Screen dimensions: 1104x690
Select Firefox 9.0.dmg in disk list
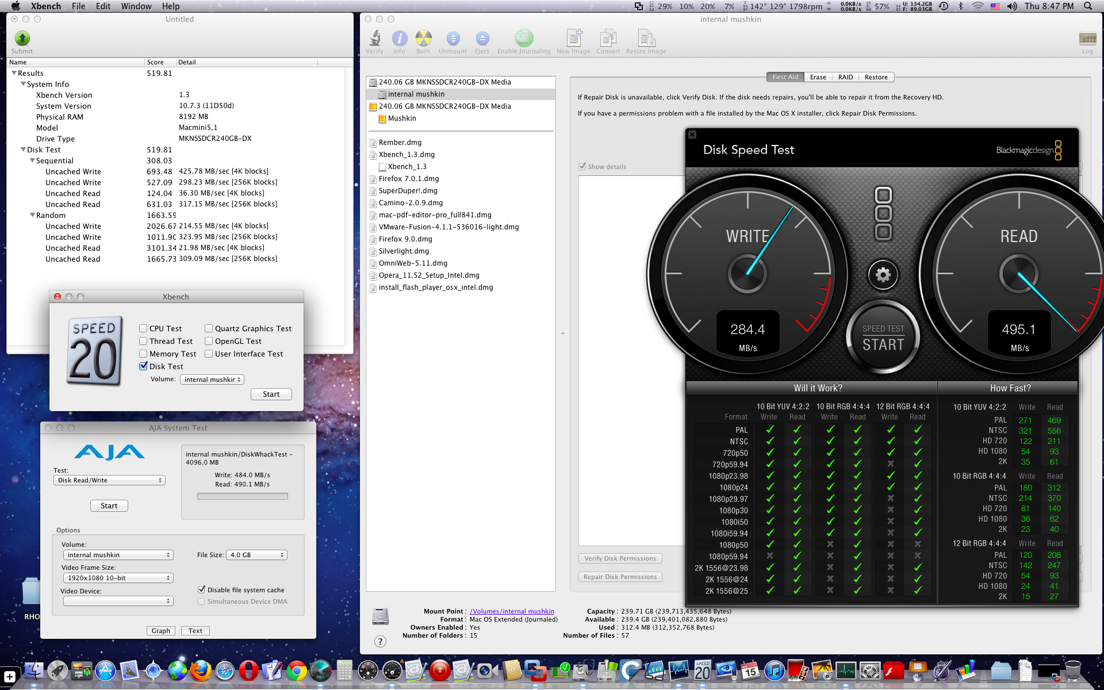pyautogui.click(x=405, y=239)
